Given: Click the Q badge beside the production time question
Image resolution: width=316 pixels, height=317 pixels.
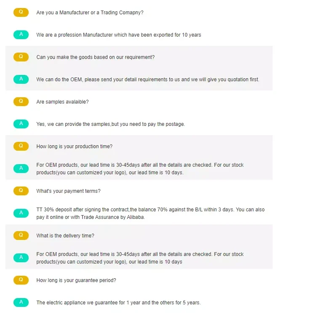Looking at the screenshot, I should (21, 146).
